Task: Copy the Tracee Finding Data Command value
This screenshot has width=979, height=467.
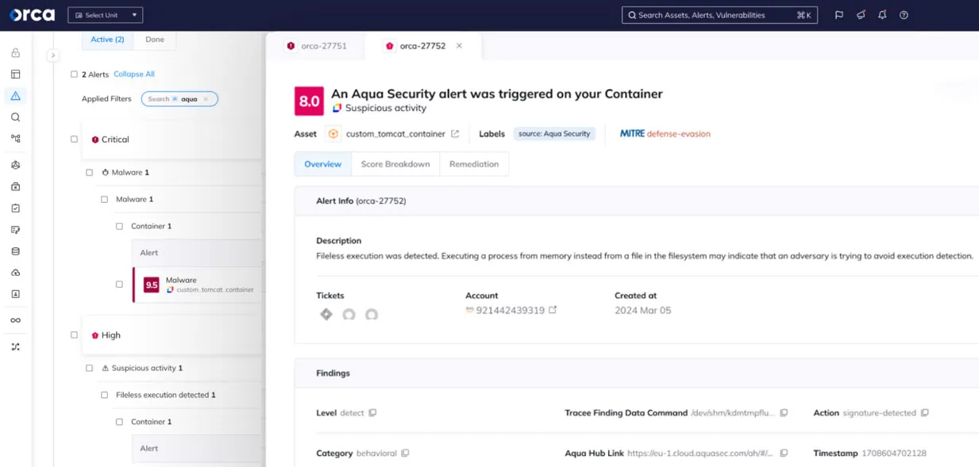Action: (x=784, y=413)
